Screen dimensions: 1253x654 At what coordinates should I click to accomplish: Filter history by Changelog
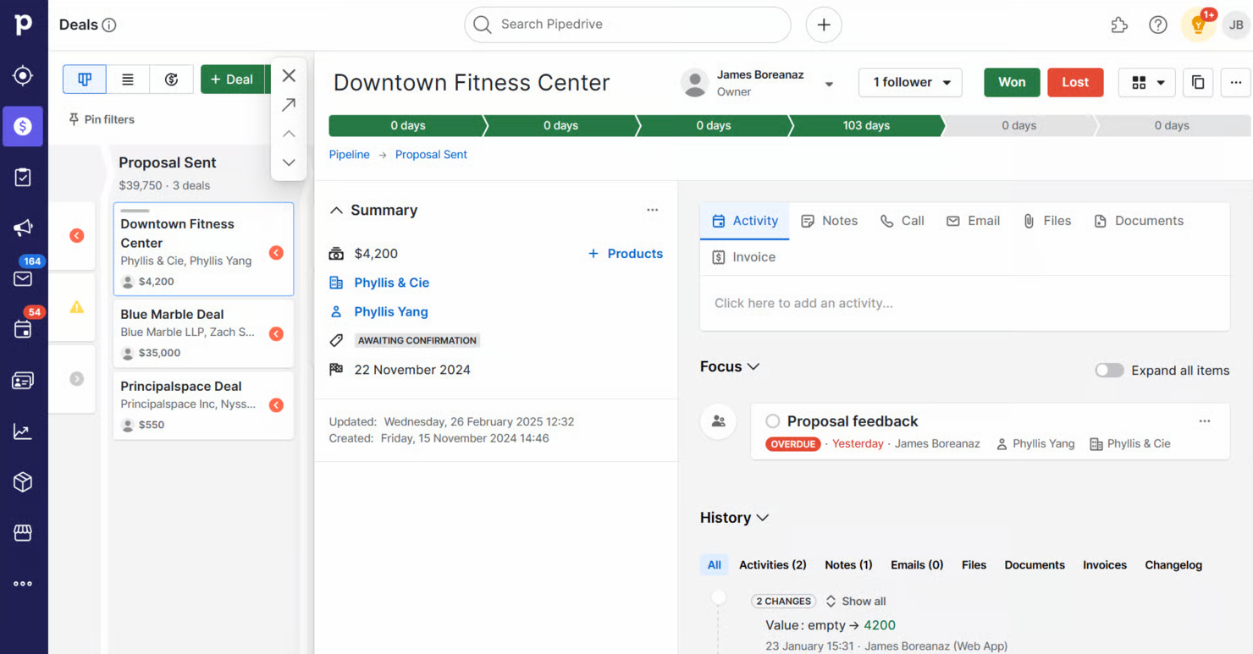pos(1173,565)
